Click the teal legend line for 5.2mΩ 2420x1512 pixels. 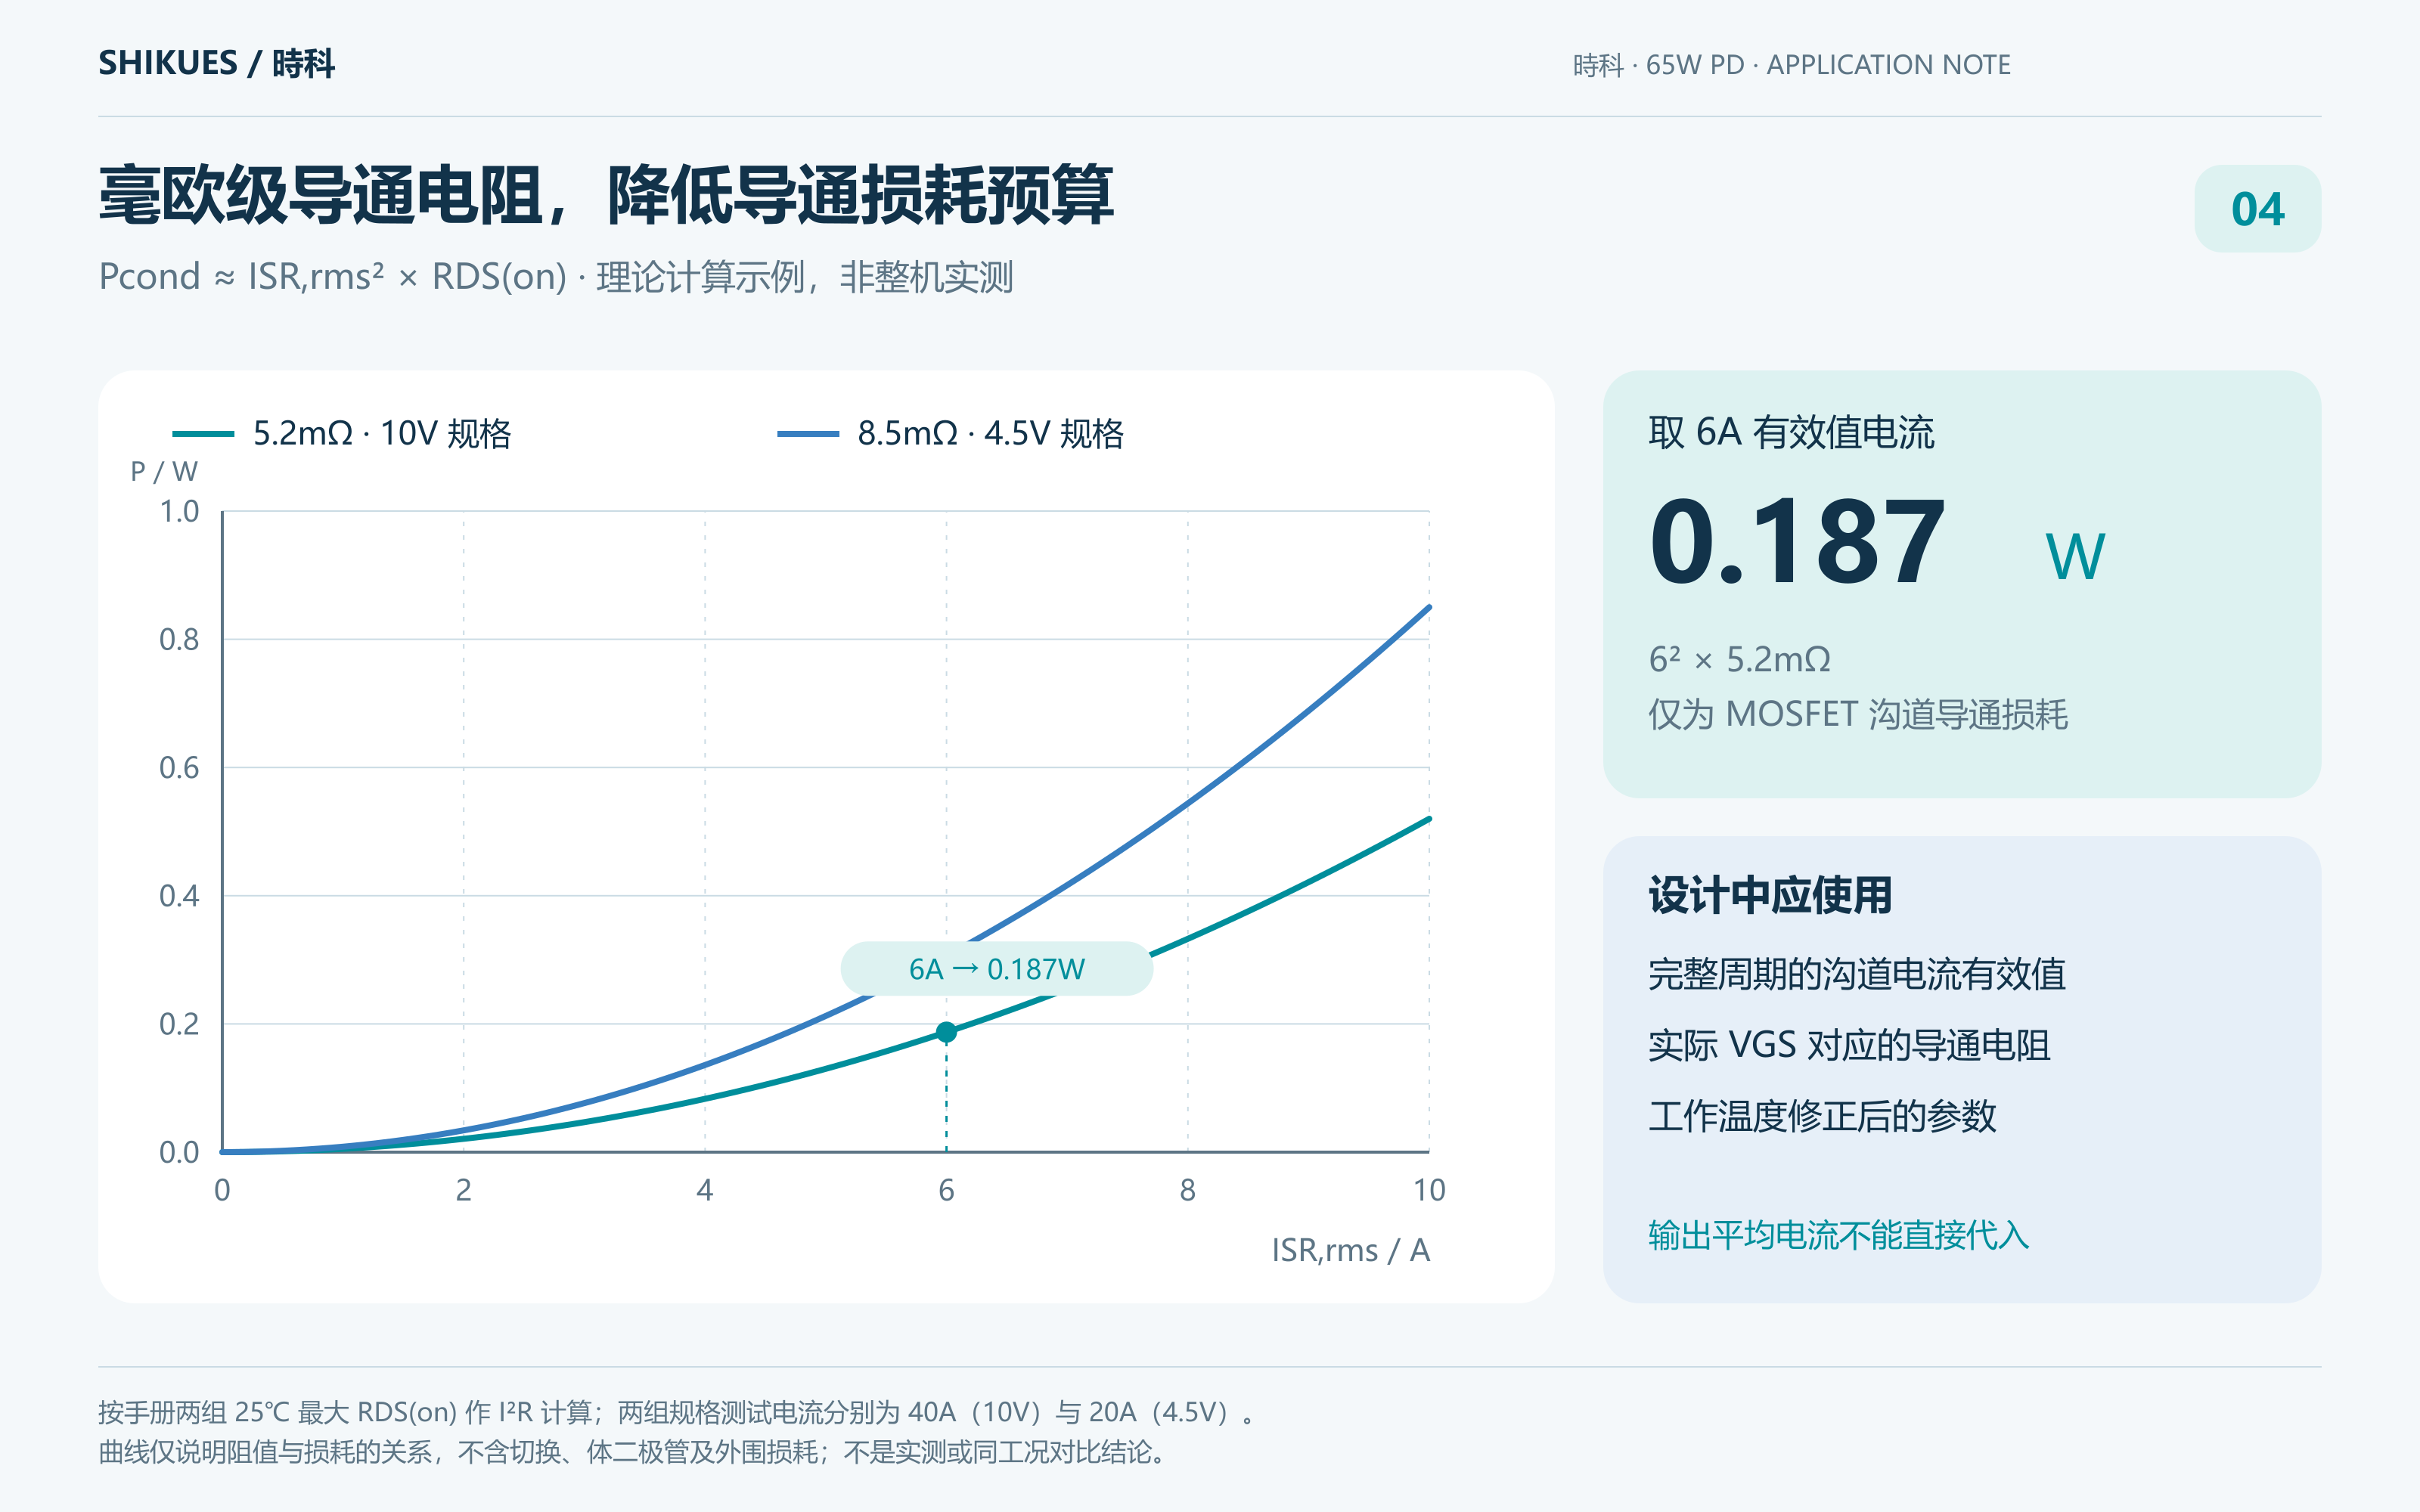coord(203,433)
